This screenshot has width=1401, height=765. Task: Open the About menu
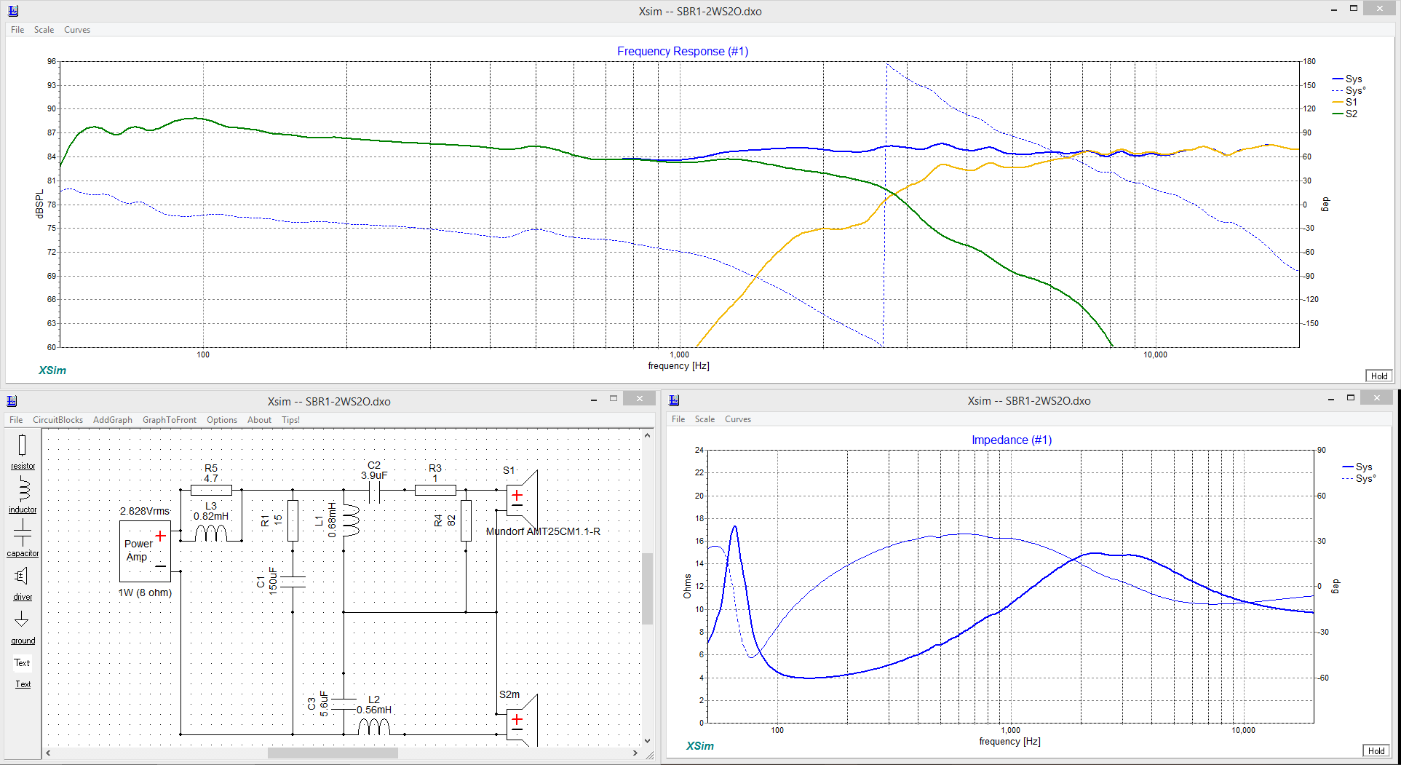click(259, 420)
